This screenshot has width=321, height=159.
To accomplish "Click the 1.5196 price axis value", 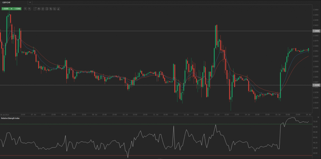I will point(315,108).
